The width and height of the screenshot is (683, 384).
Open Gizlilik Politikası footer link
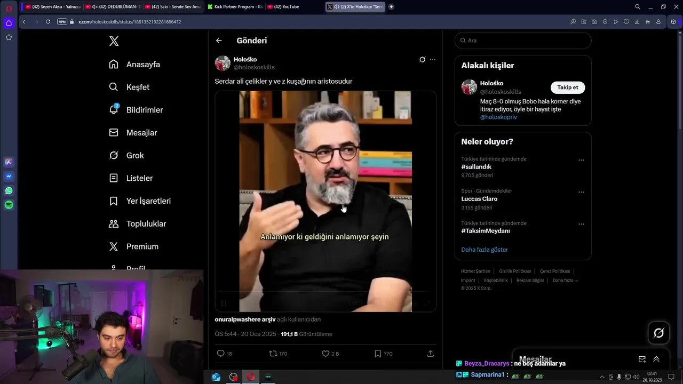click(x=515, y=271)
